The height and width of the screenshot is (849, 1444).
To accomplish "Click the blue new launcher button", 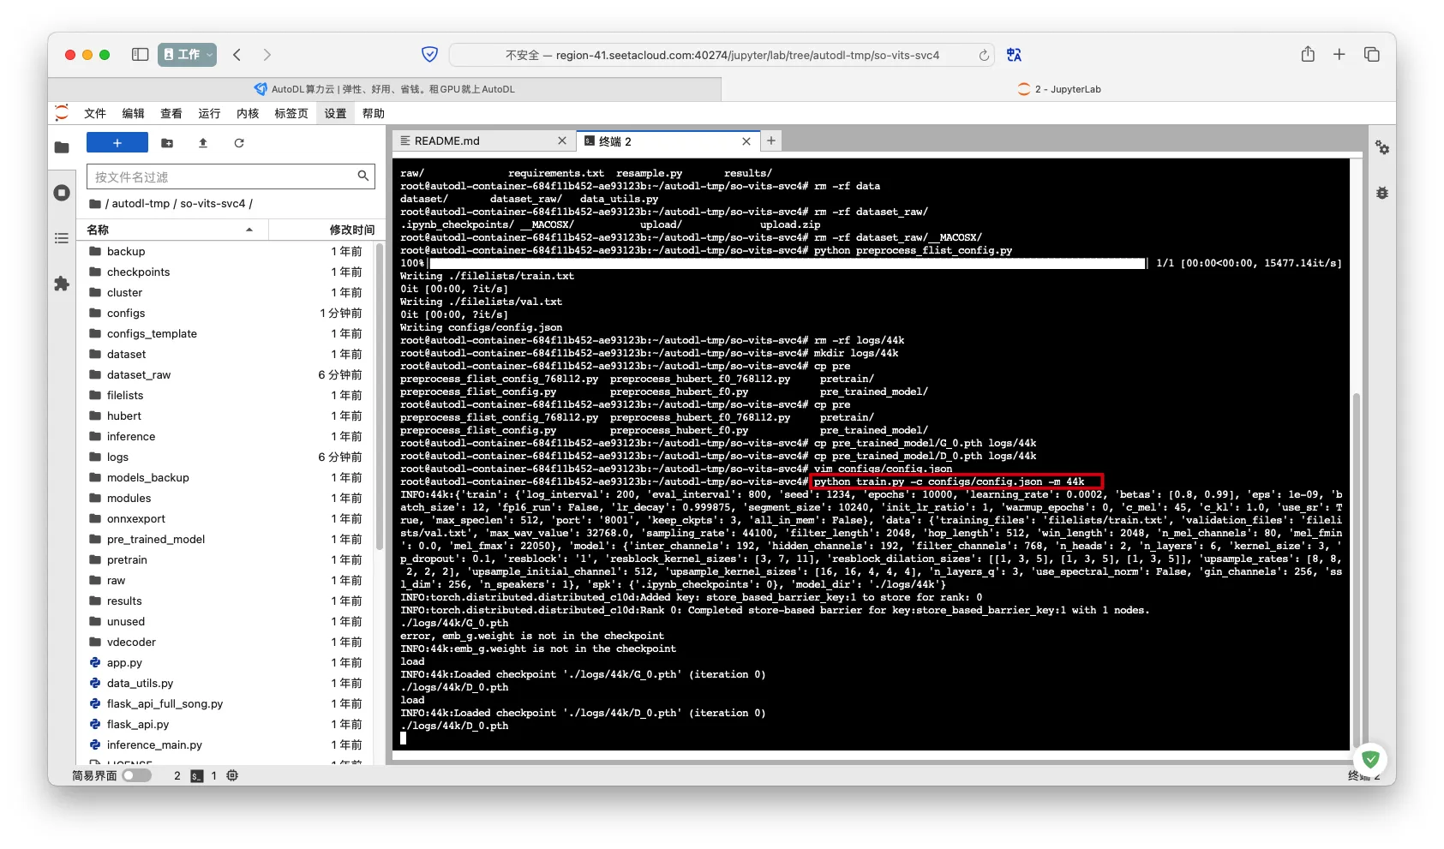I will pos(117,143).
